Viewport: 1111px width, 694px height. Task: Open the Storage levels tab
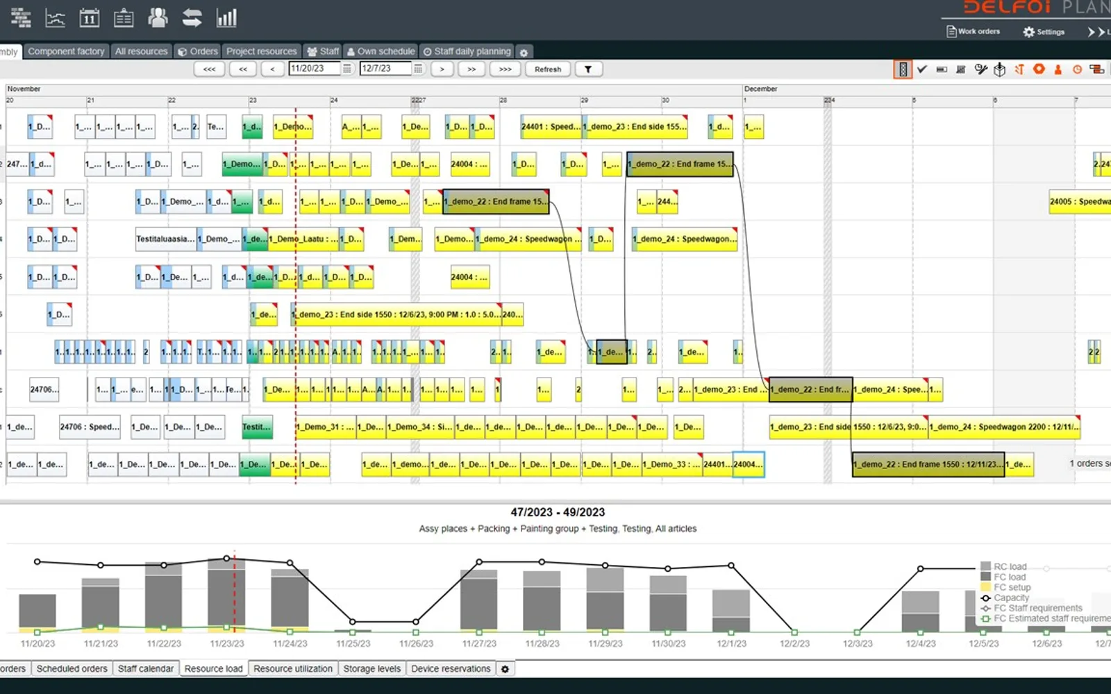pyautogui.click(x=371, y=669)
